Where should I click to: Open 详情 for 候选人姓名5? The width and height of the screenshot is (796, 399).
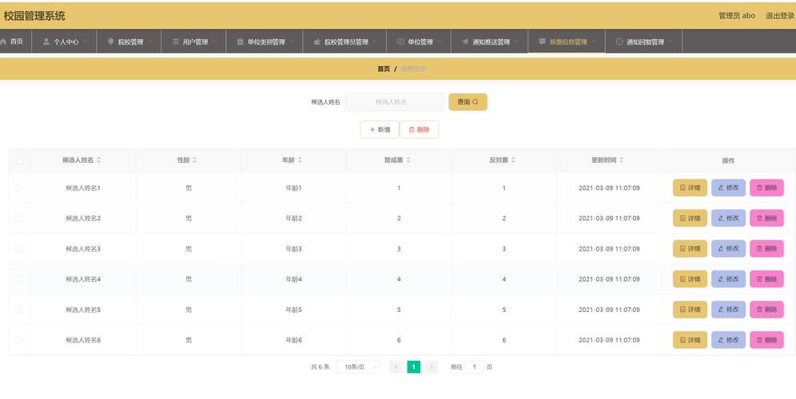(x=690, y=310)
